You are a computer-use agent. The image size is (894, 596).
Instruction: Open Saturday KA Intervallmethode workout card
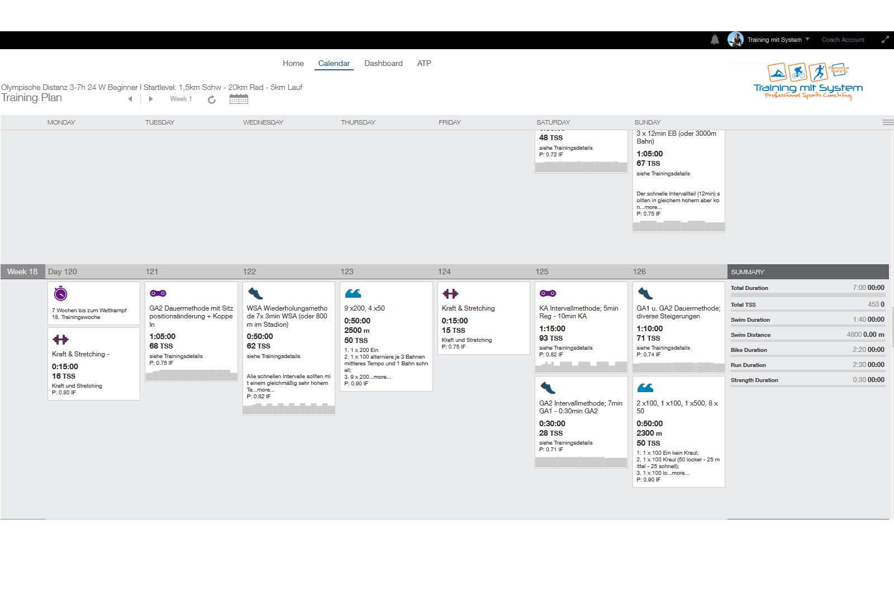(581, 327)
